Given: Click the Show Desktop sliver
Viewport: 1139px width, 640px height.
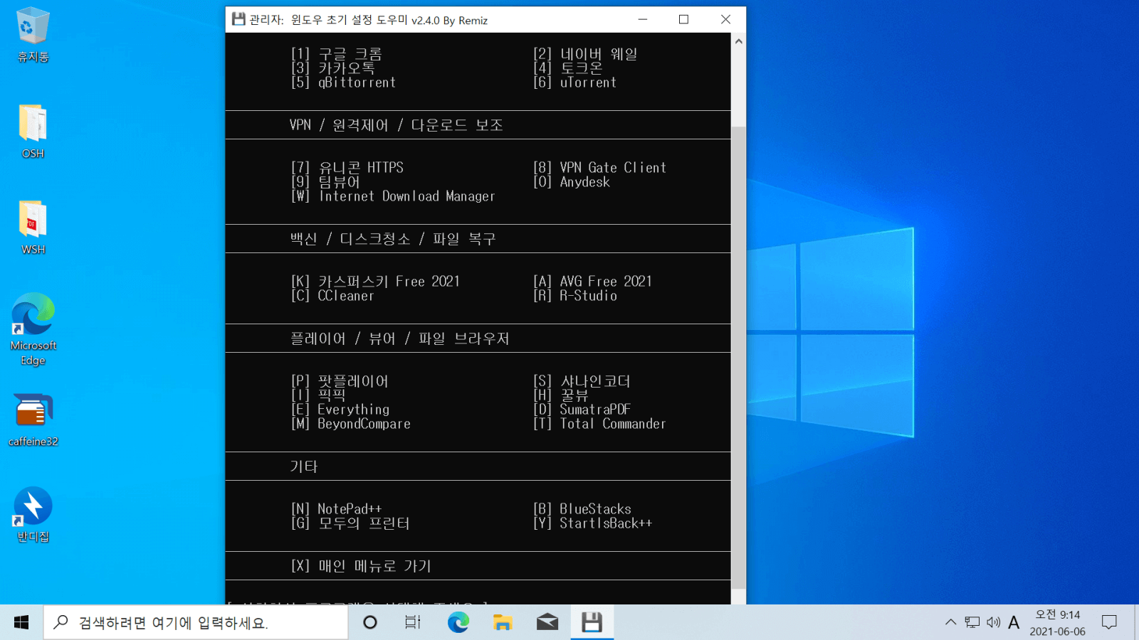Looking at the screenshot, I should (x=1136, y=622).
